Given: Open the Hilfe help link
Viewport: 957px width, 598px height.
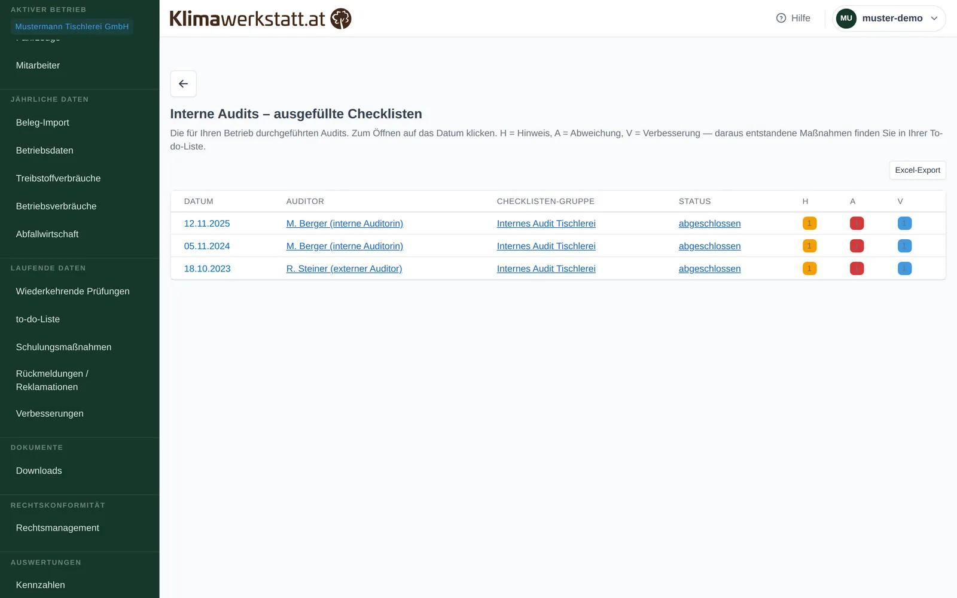Looking at the screenshot, I should 793,18.
